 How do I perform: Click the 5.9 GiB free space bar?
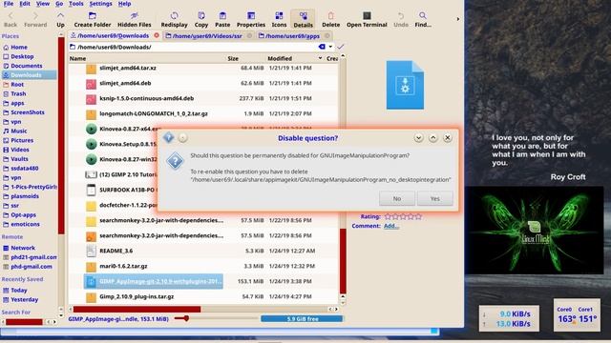click(x=303, y=319)
